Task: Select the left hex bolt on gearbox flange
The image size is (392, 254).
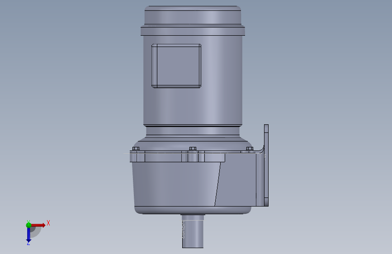Action: coord(136,149)
